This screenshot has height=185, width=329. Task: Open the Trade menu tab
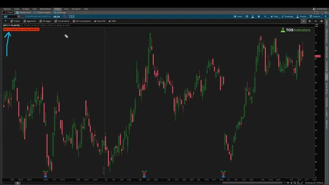16,9
